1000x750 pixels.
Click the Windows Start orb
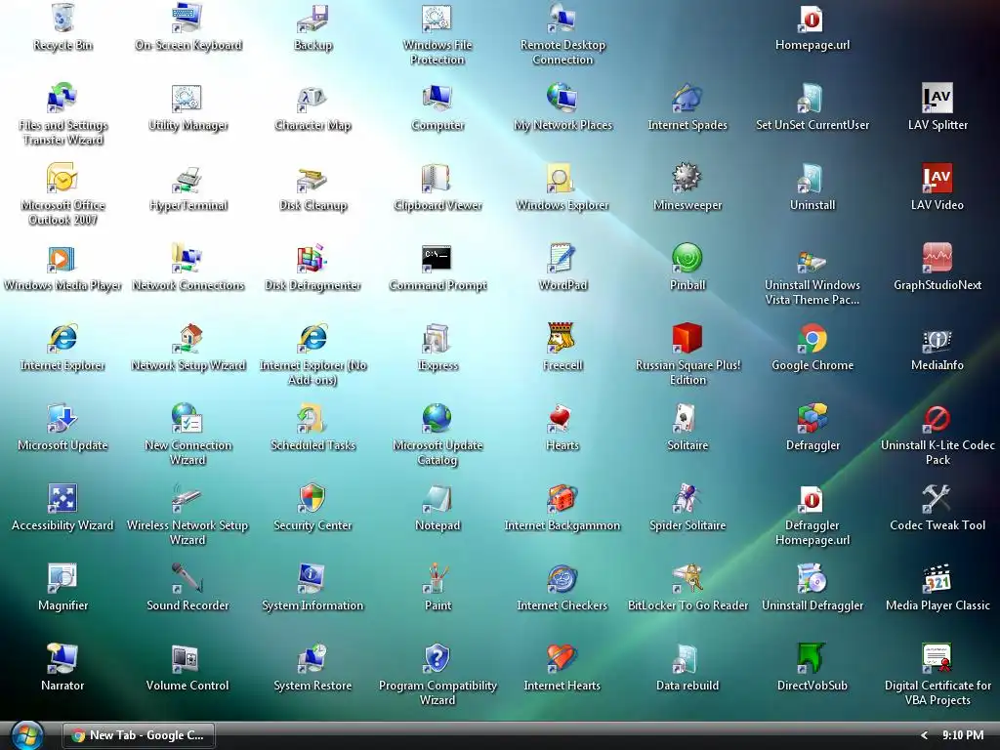[27, 735]
